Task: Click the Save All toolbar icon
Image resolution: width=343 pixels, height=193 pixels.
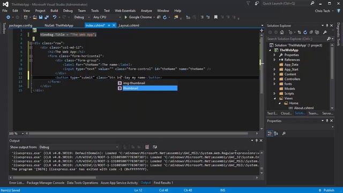Action: 47,17
